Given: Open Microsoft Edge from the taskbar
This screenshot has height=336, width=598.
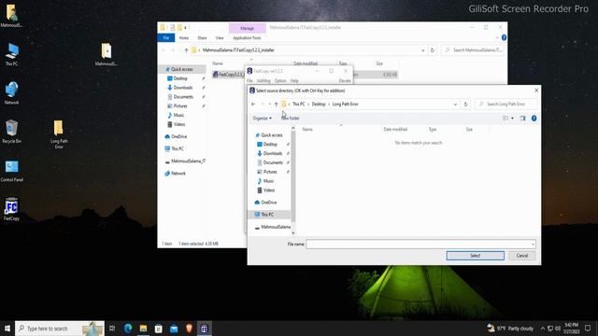Looking at the screenshot, I should click(128, 329).
